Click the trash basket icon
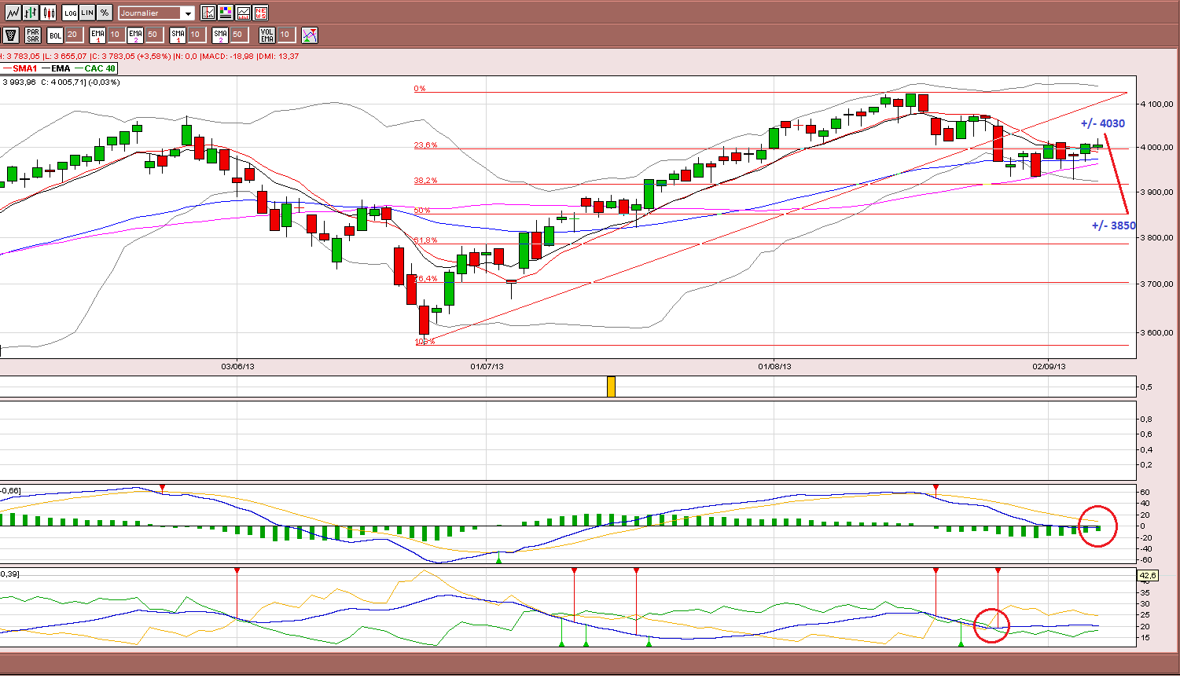1180x678 pixels. coord(11,35)
